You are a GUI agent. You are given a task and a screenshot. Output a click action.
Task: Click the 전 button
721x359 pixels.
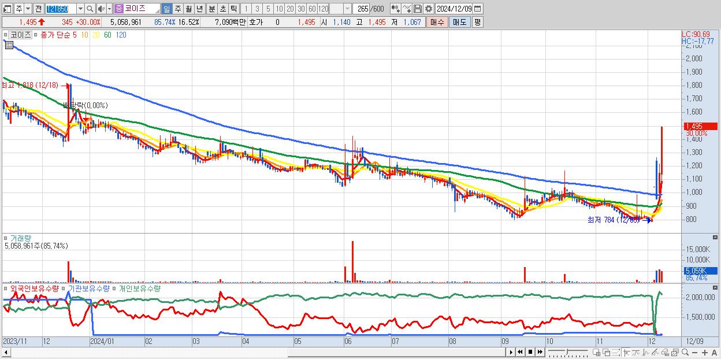click(x=38, y=9)
